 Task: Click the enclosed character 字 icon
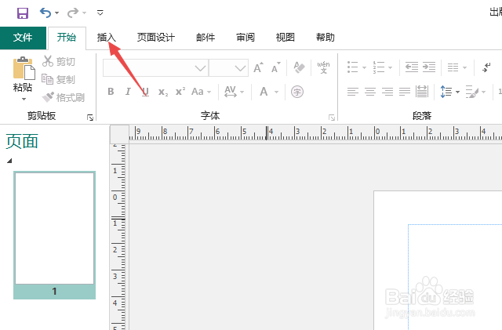tap(297, 92)
